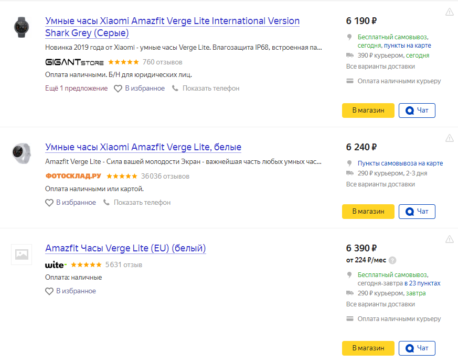The height and width of the screenshot is (364, 458).
Task: Open 'Умные часы Xiaomi Amazfit Verge Lite, белые' link
Action: click(143, 147)
